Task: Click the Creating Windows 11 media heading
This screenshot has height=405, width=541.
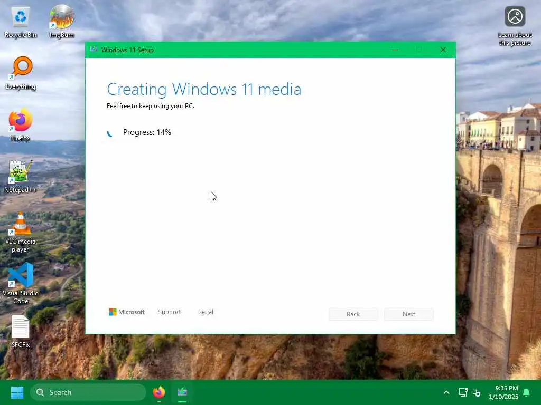Action: [x=204, y=89]
